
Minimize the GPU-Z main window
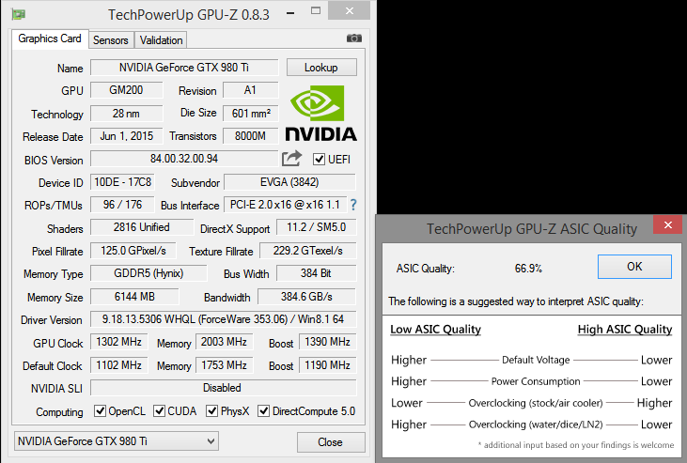290,13
